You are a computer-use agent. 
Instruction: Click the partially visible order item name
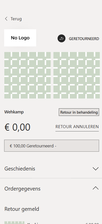33,223
